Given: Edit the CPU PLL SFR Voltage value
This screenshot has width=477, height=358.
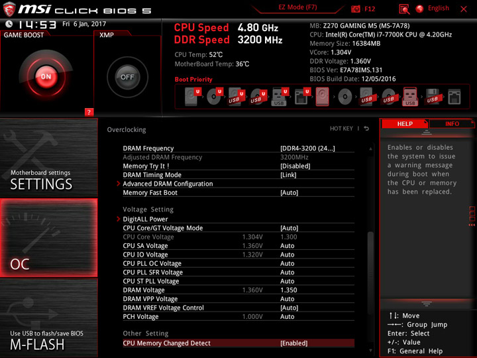Looking at the screenshot, I should click(287, 272).
